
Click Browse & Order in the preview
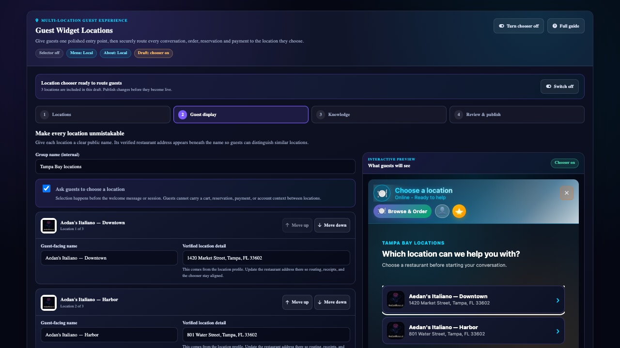[x=402, y=211]
